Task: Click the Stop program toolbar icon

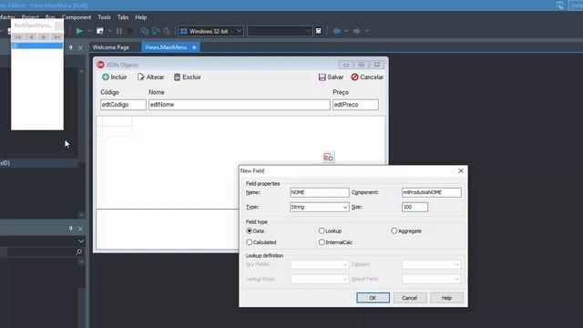Action: pyautogui.click(x=130, y=31)
